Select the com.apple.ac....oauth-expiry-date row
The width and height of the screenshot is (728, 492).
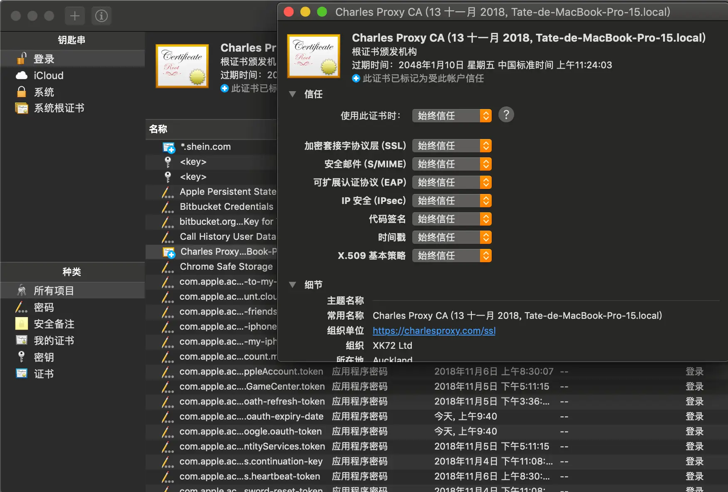click(x=436, y=416)
